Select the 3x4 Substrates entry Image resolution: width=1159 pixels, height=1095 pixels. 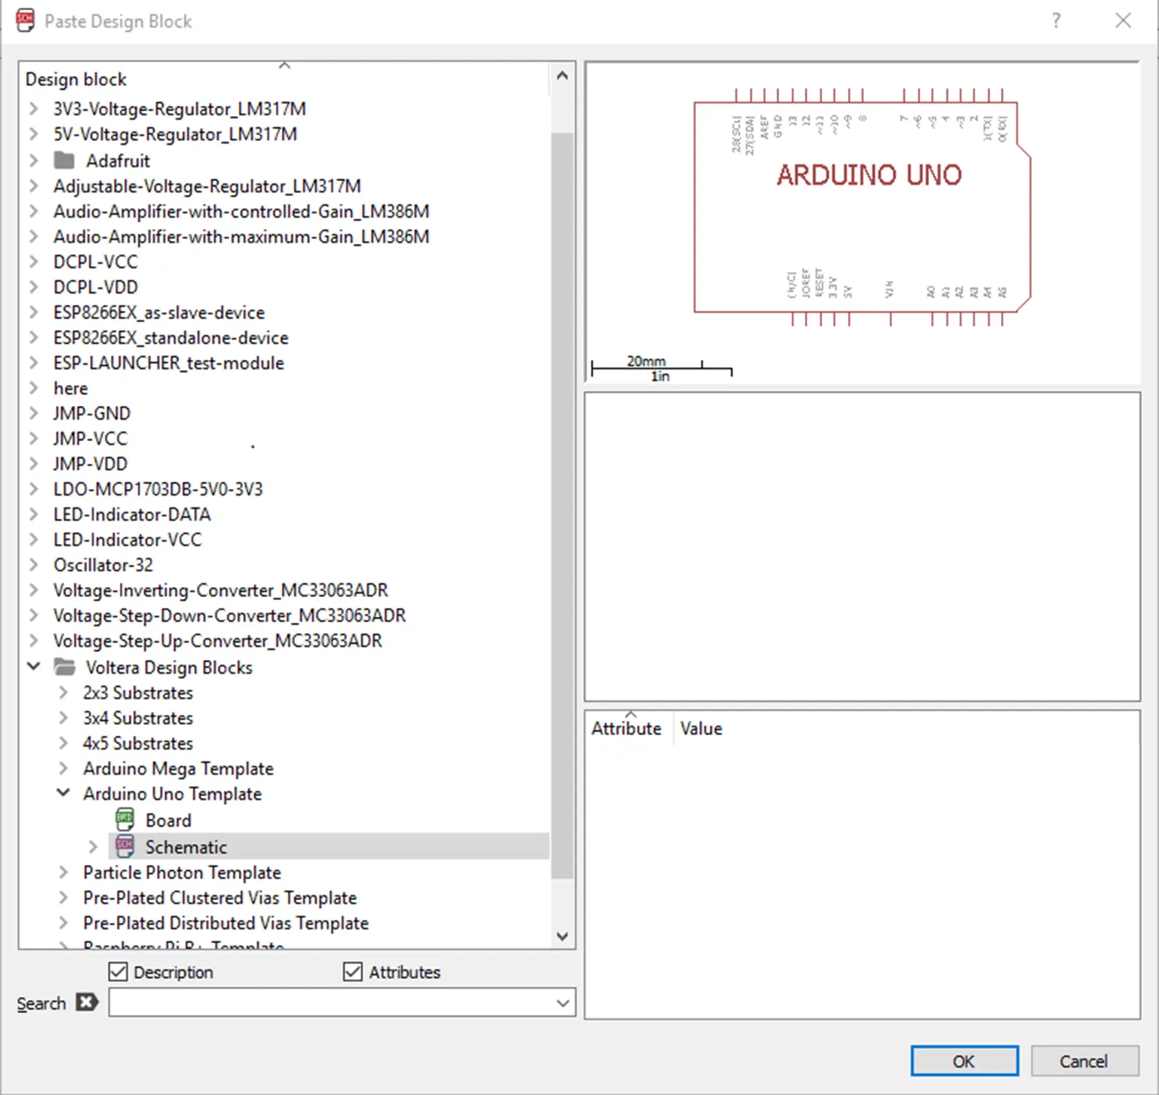coord(138,718)
